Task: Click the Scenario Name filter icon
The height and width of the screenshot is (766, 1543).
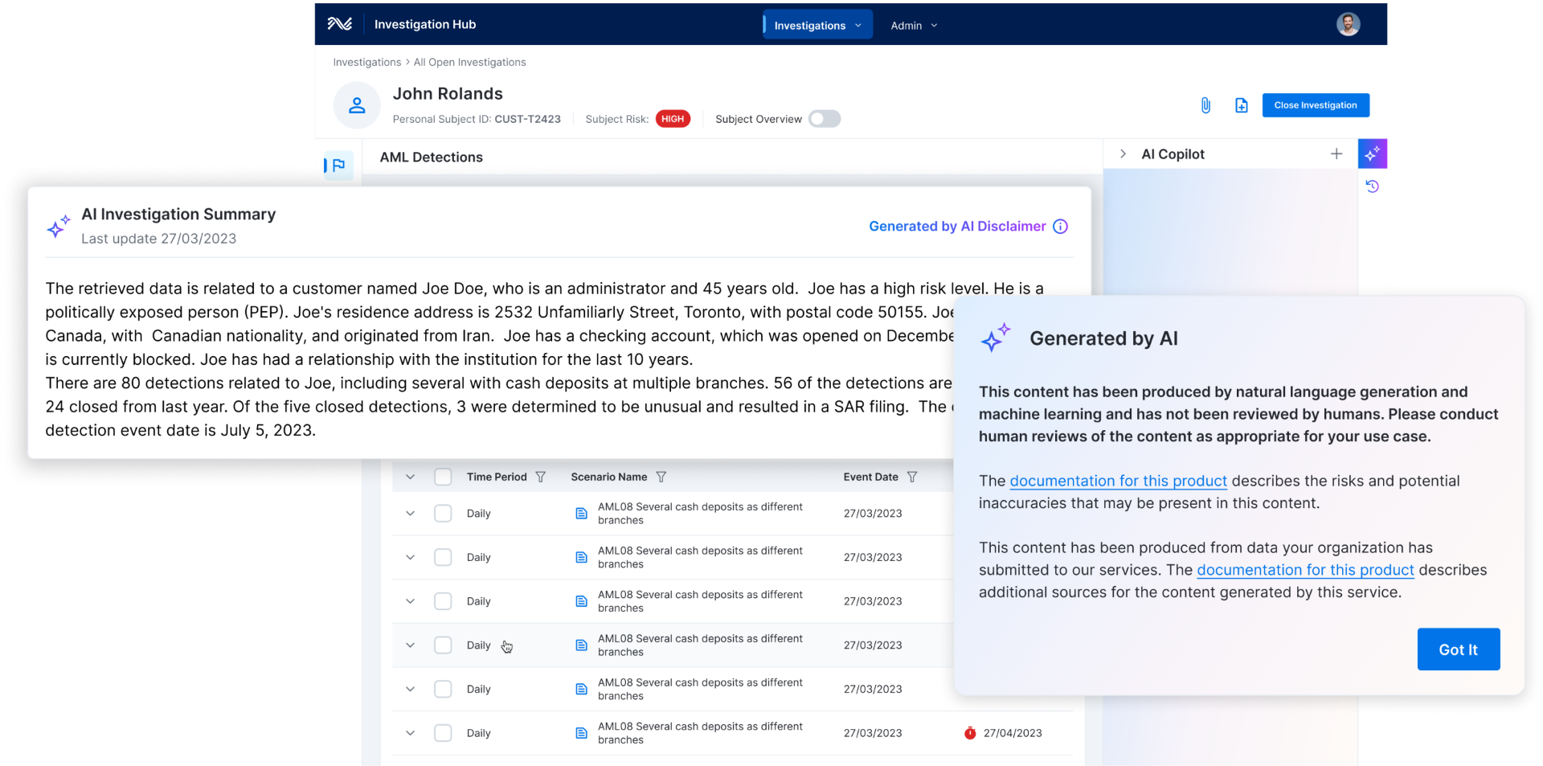Action: 661,477
